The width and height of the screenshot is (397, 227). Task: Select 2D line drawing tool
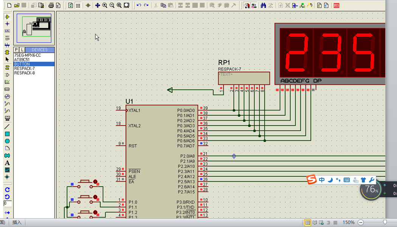[7, 127]
